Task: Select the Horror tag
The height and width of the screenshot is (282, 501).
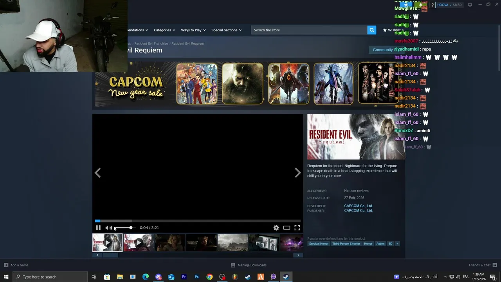Action: tap(368, 244)
